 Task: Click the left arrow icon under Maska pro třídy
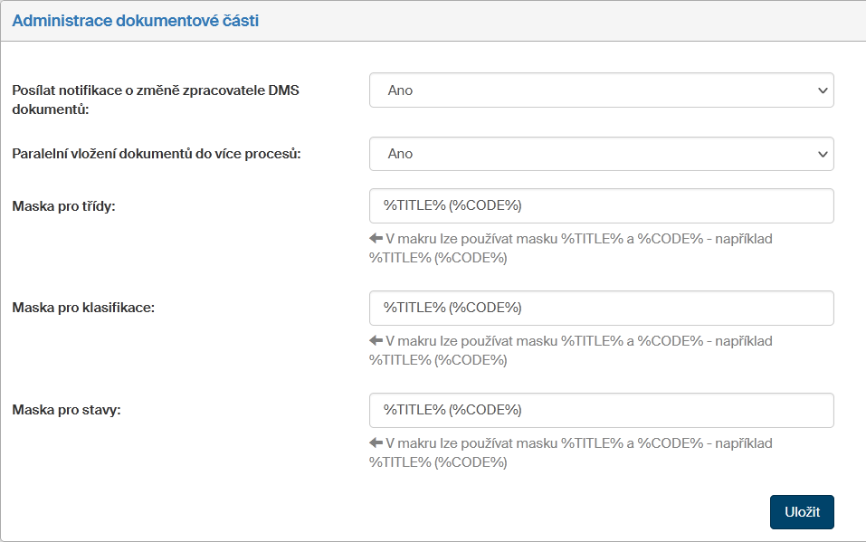[376, 240]
